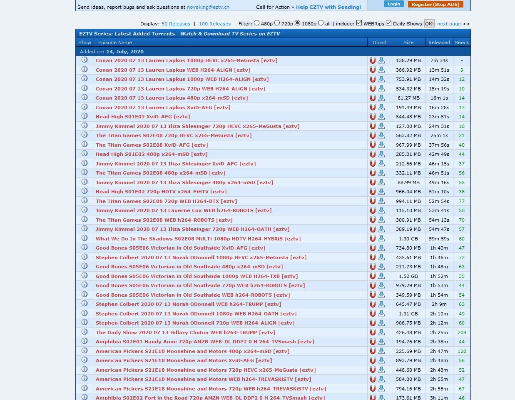Click the magnet icon for Stephen Colbert Norah ODonnell WEB h264-TRUMP
Image resolution: width=515 pixels, height=400 pixels.
[373, 304]
